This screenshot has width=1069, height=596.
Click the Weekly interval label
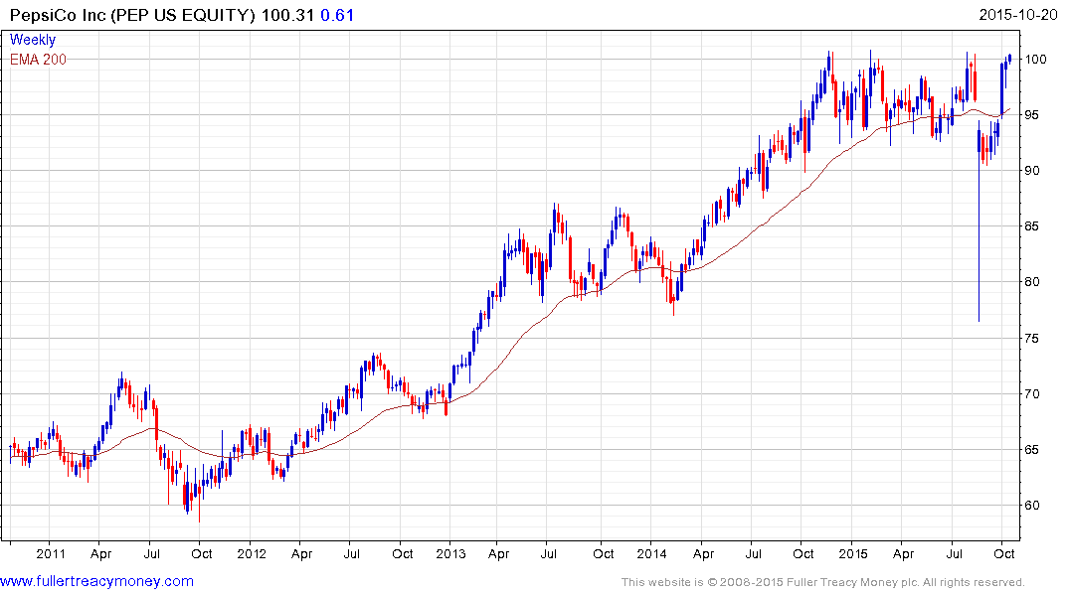click(x=32, y=40)
